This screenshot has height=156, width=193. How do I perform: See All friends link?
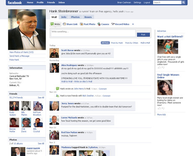(41, 98)
